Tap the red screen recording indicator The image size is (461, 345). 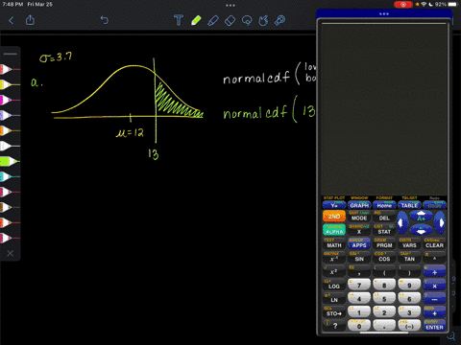click(x=403, y=5)
